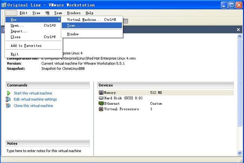Click the Home tab icon
The image size is (244, 163).
(x=3, y=30)
